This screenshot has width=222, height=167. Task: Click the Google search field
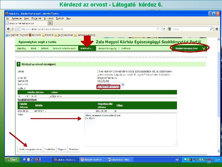pos(191,29)
